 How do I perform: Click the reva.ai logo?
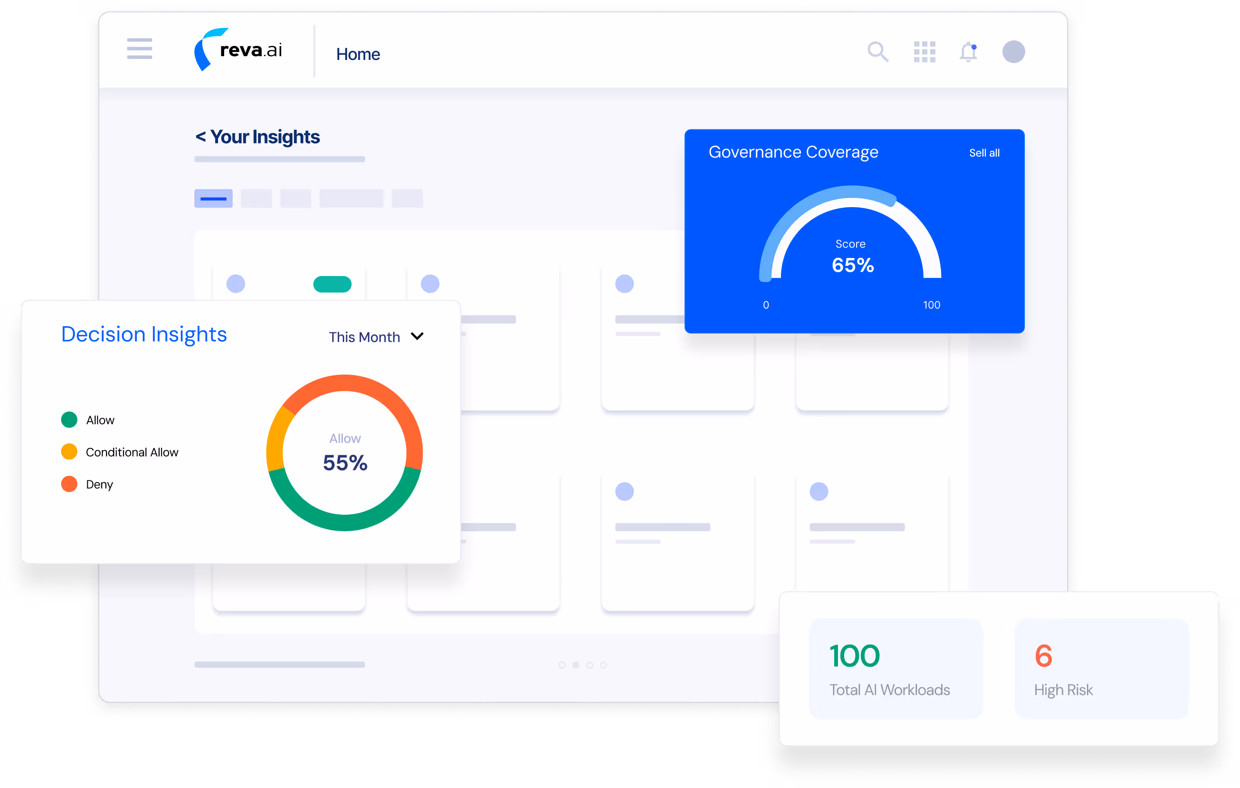point(238,50)
